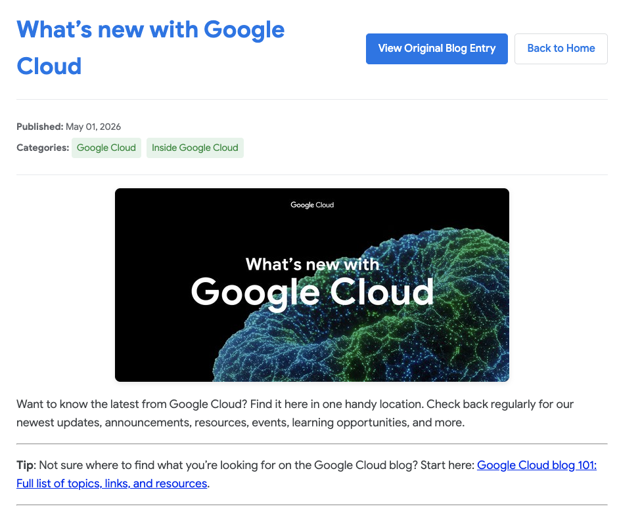Click the paragraph starting Want to know the latest
Screen dimensions: 617x511
[x=295, y=413]
